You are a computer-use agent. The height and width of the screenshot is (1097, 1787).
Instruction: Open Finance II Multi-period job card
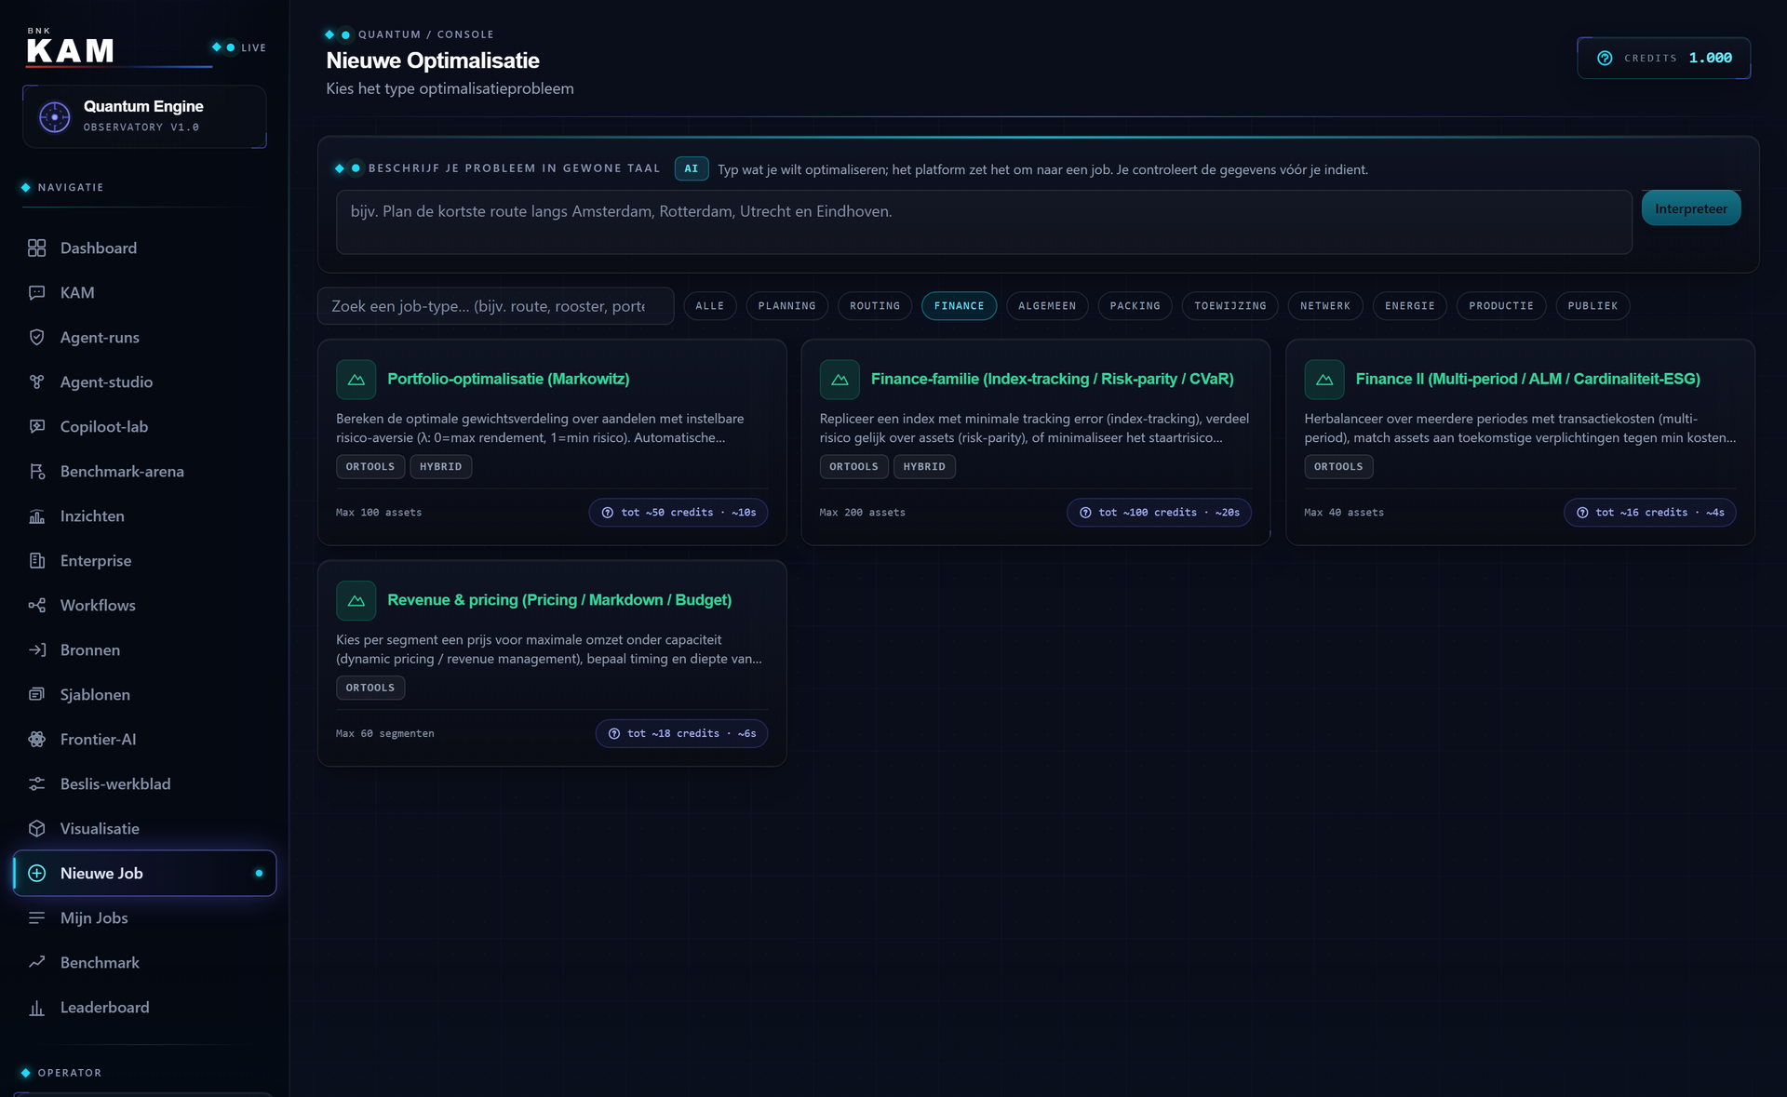[x=1520, y=442]
